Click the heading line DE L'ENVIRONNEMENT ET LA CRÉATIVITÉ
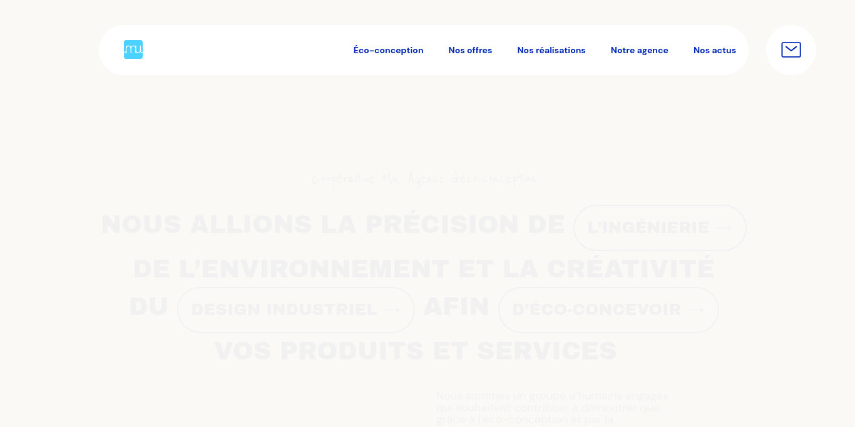This screenshot has height=427, width=855. point(424,269)
